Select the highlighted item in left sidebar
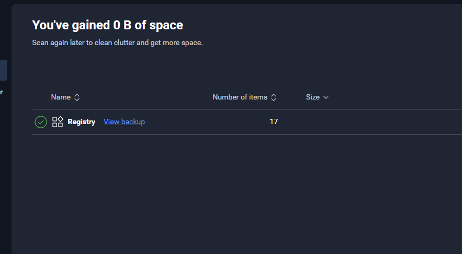 coord(3,70)
